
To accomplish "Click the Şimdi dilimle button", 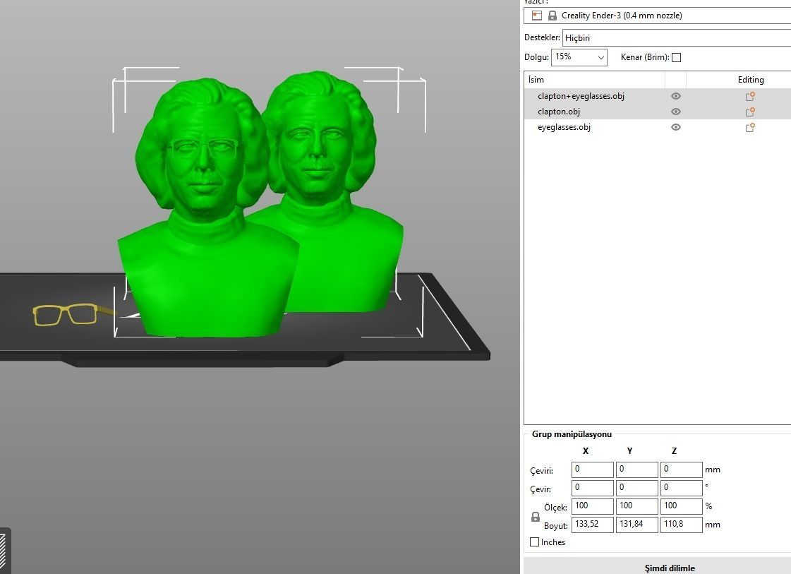I will tap(658, 566).
